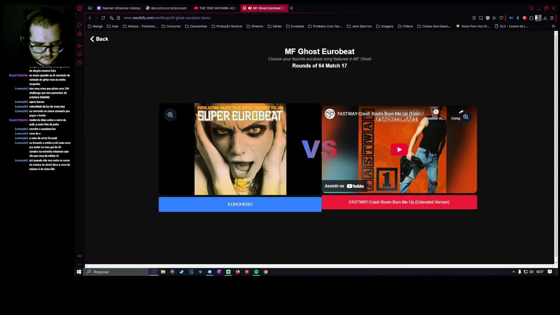Show more bookmarks with the chevron
This screenshot has height=315, width=560.
pyautogui.click(x=553, y=26)
